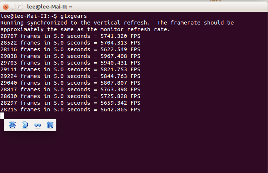The image size is (268, 173).
Task: Toggle the 英 English input mode icon
Action: coord(12,125)
